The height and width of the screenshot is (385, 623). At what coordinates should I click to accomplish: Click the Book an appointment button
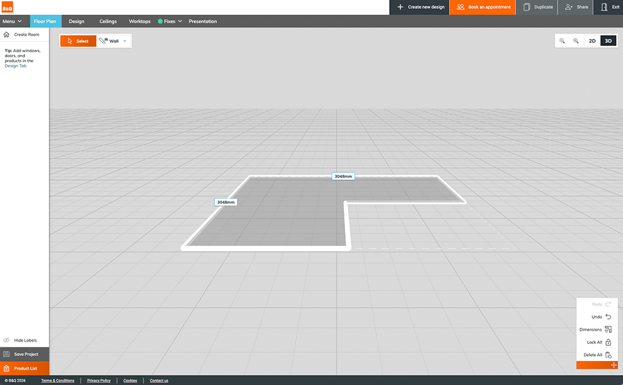482,7
